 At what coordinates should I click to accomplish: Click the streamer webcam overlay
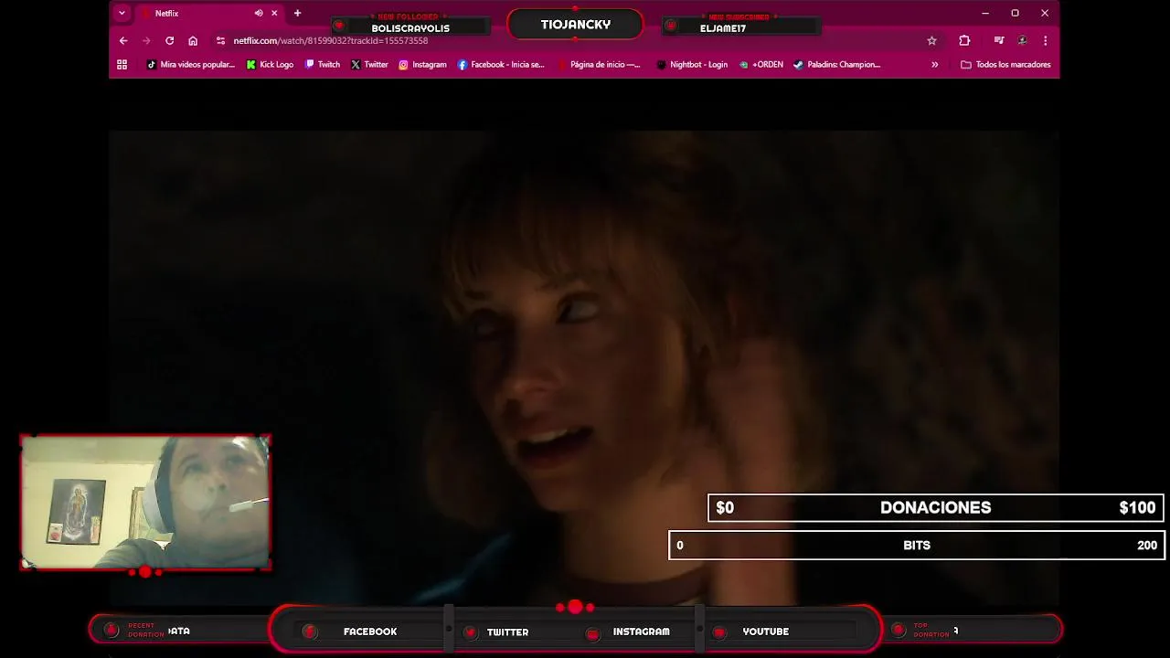(x=145, y=502)
